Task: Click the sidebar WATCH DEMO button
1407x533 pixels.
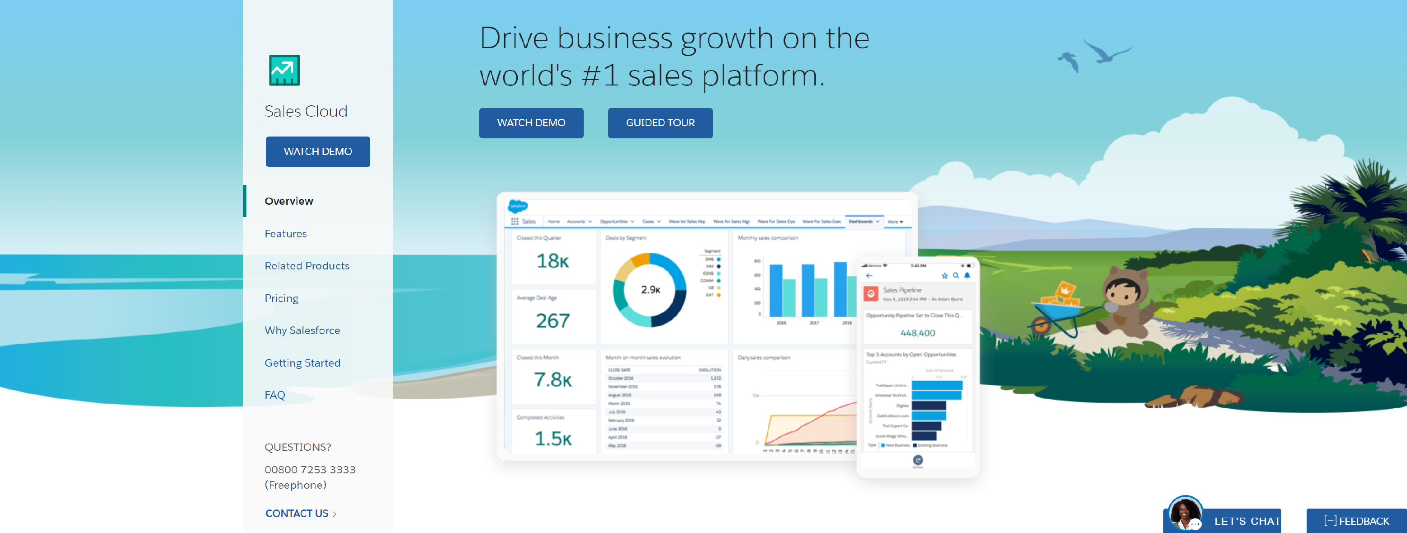Action: (x=317, y=151)
